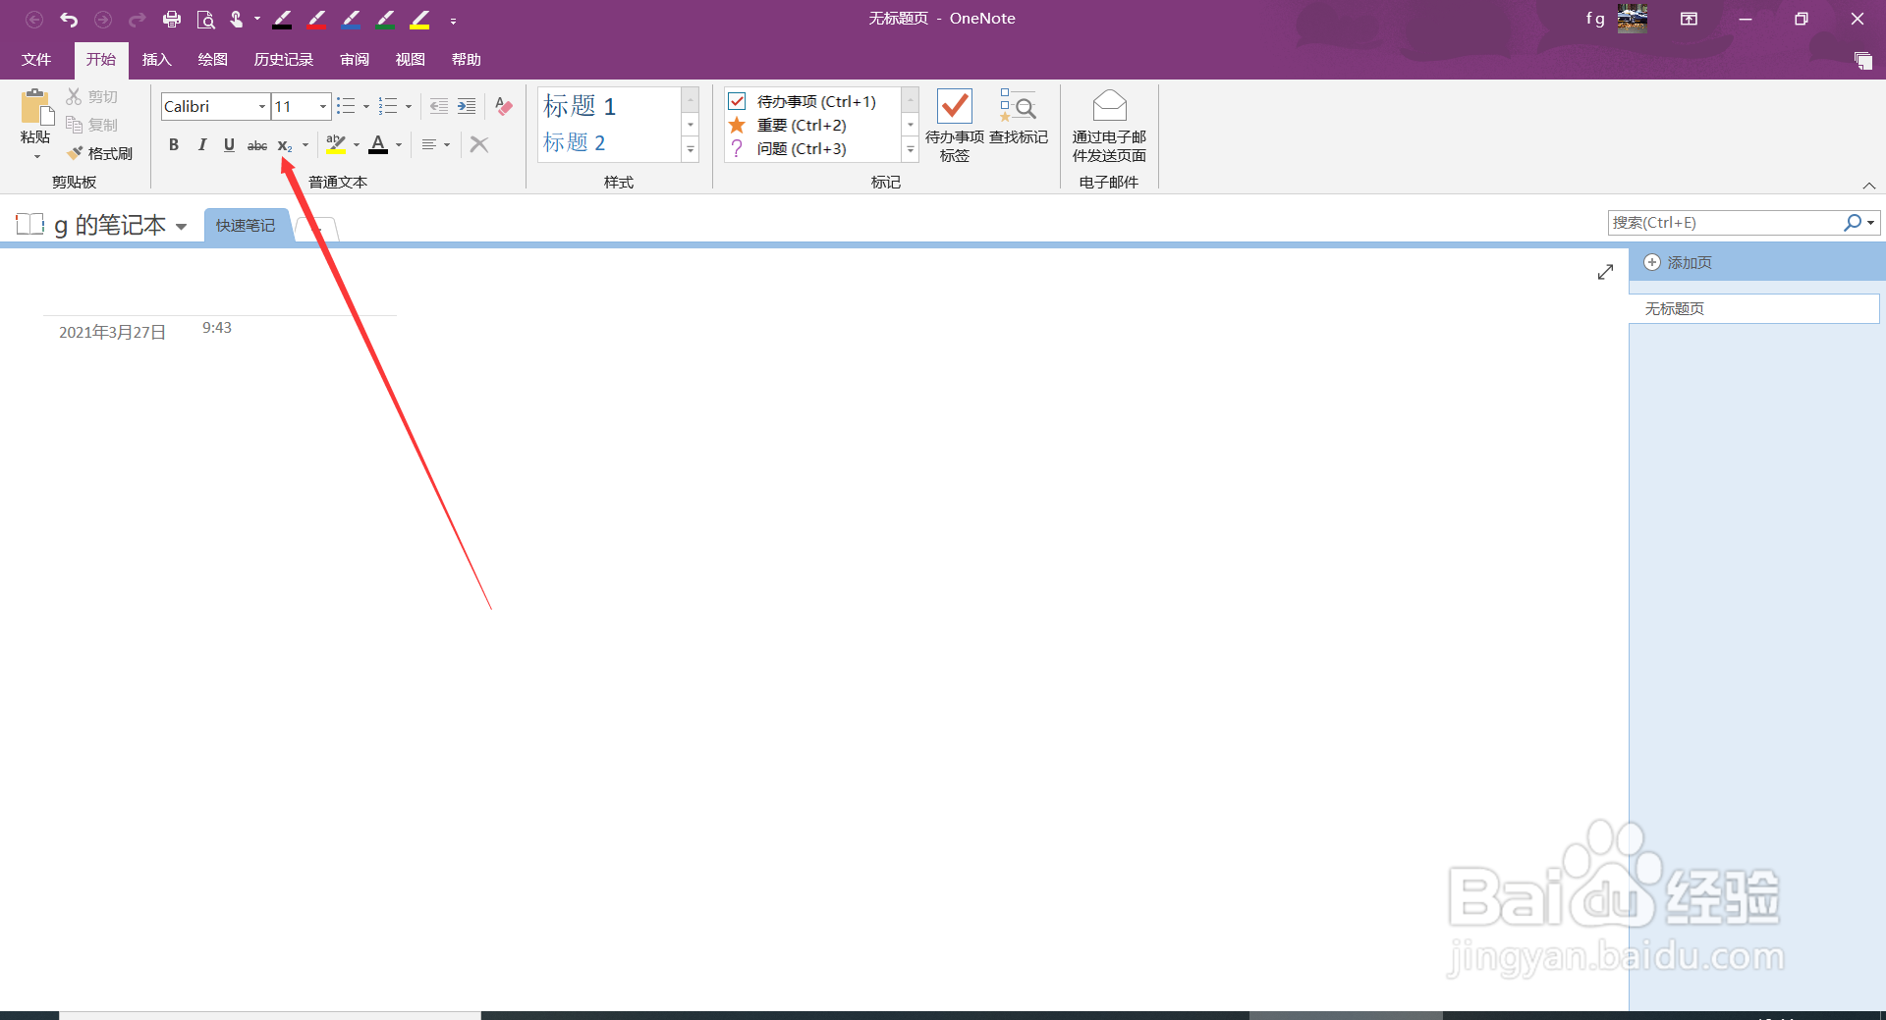Click 通过电子邮件发送页面 envelope icon

pos(1109,125)
